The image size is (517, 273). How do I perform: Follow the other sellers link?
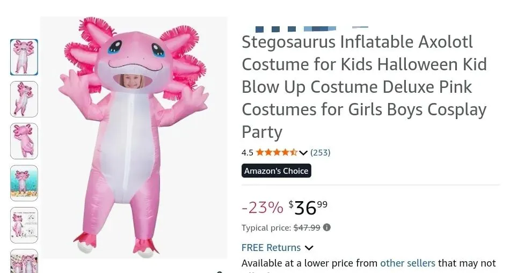tap(407, 263)
